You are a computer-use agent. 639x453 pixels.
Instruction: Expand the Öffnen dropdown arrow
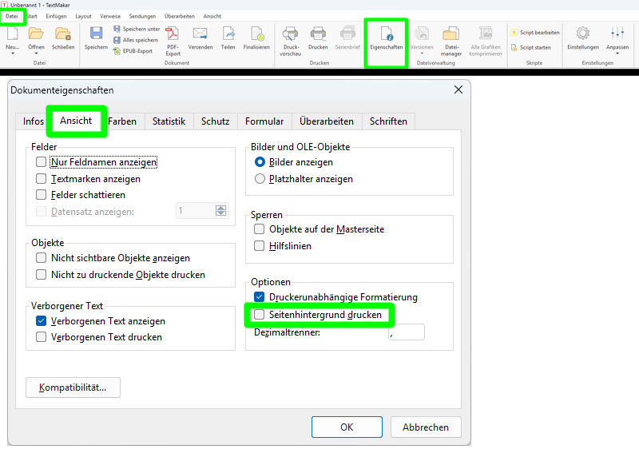pos(36,54)
